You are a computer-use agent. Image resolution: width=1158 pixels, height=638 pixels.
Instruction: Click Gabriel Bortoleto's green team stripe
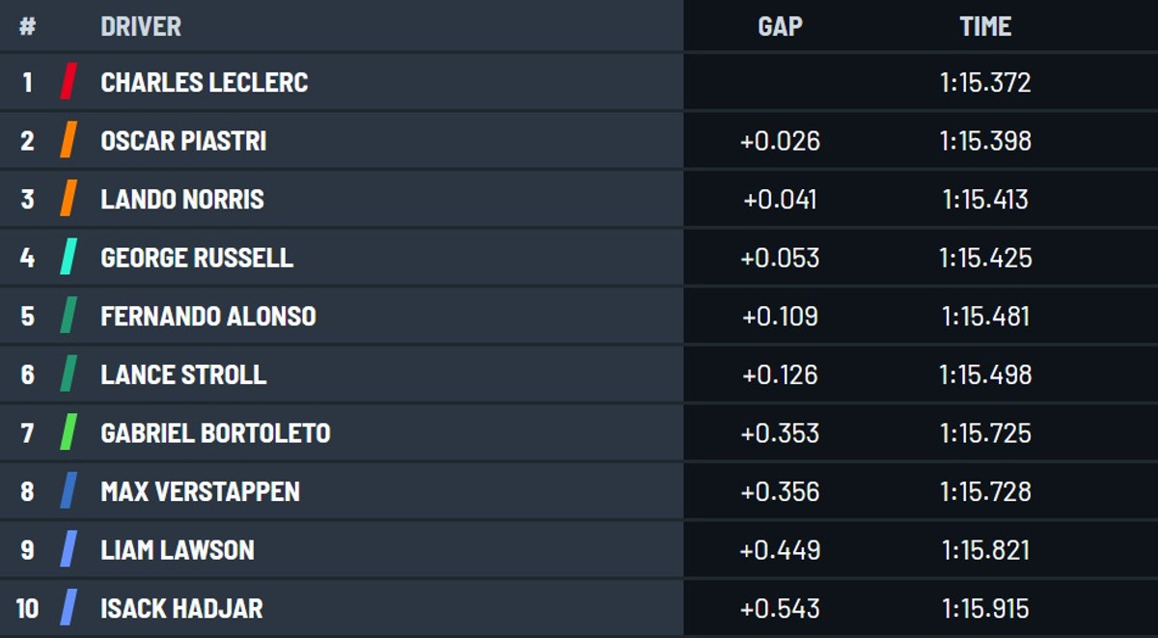[69, 432]
